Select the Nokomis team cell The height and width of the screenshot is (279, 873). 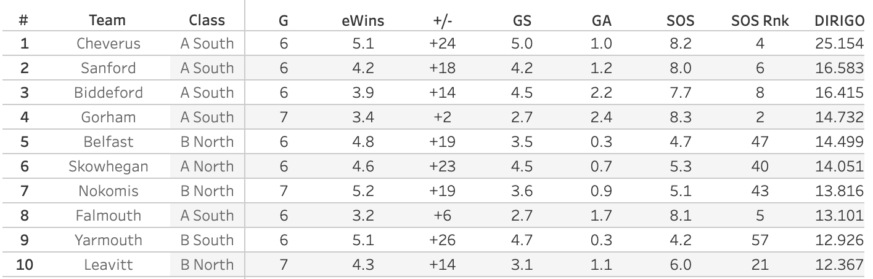coord(109,191)
